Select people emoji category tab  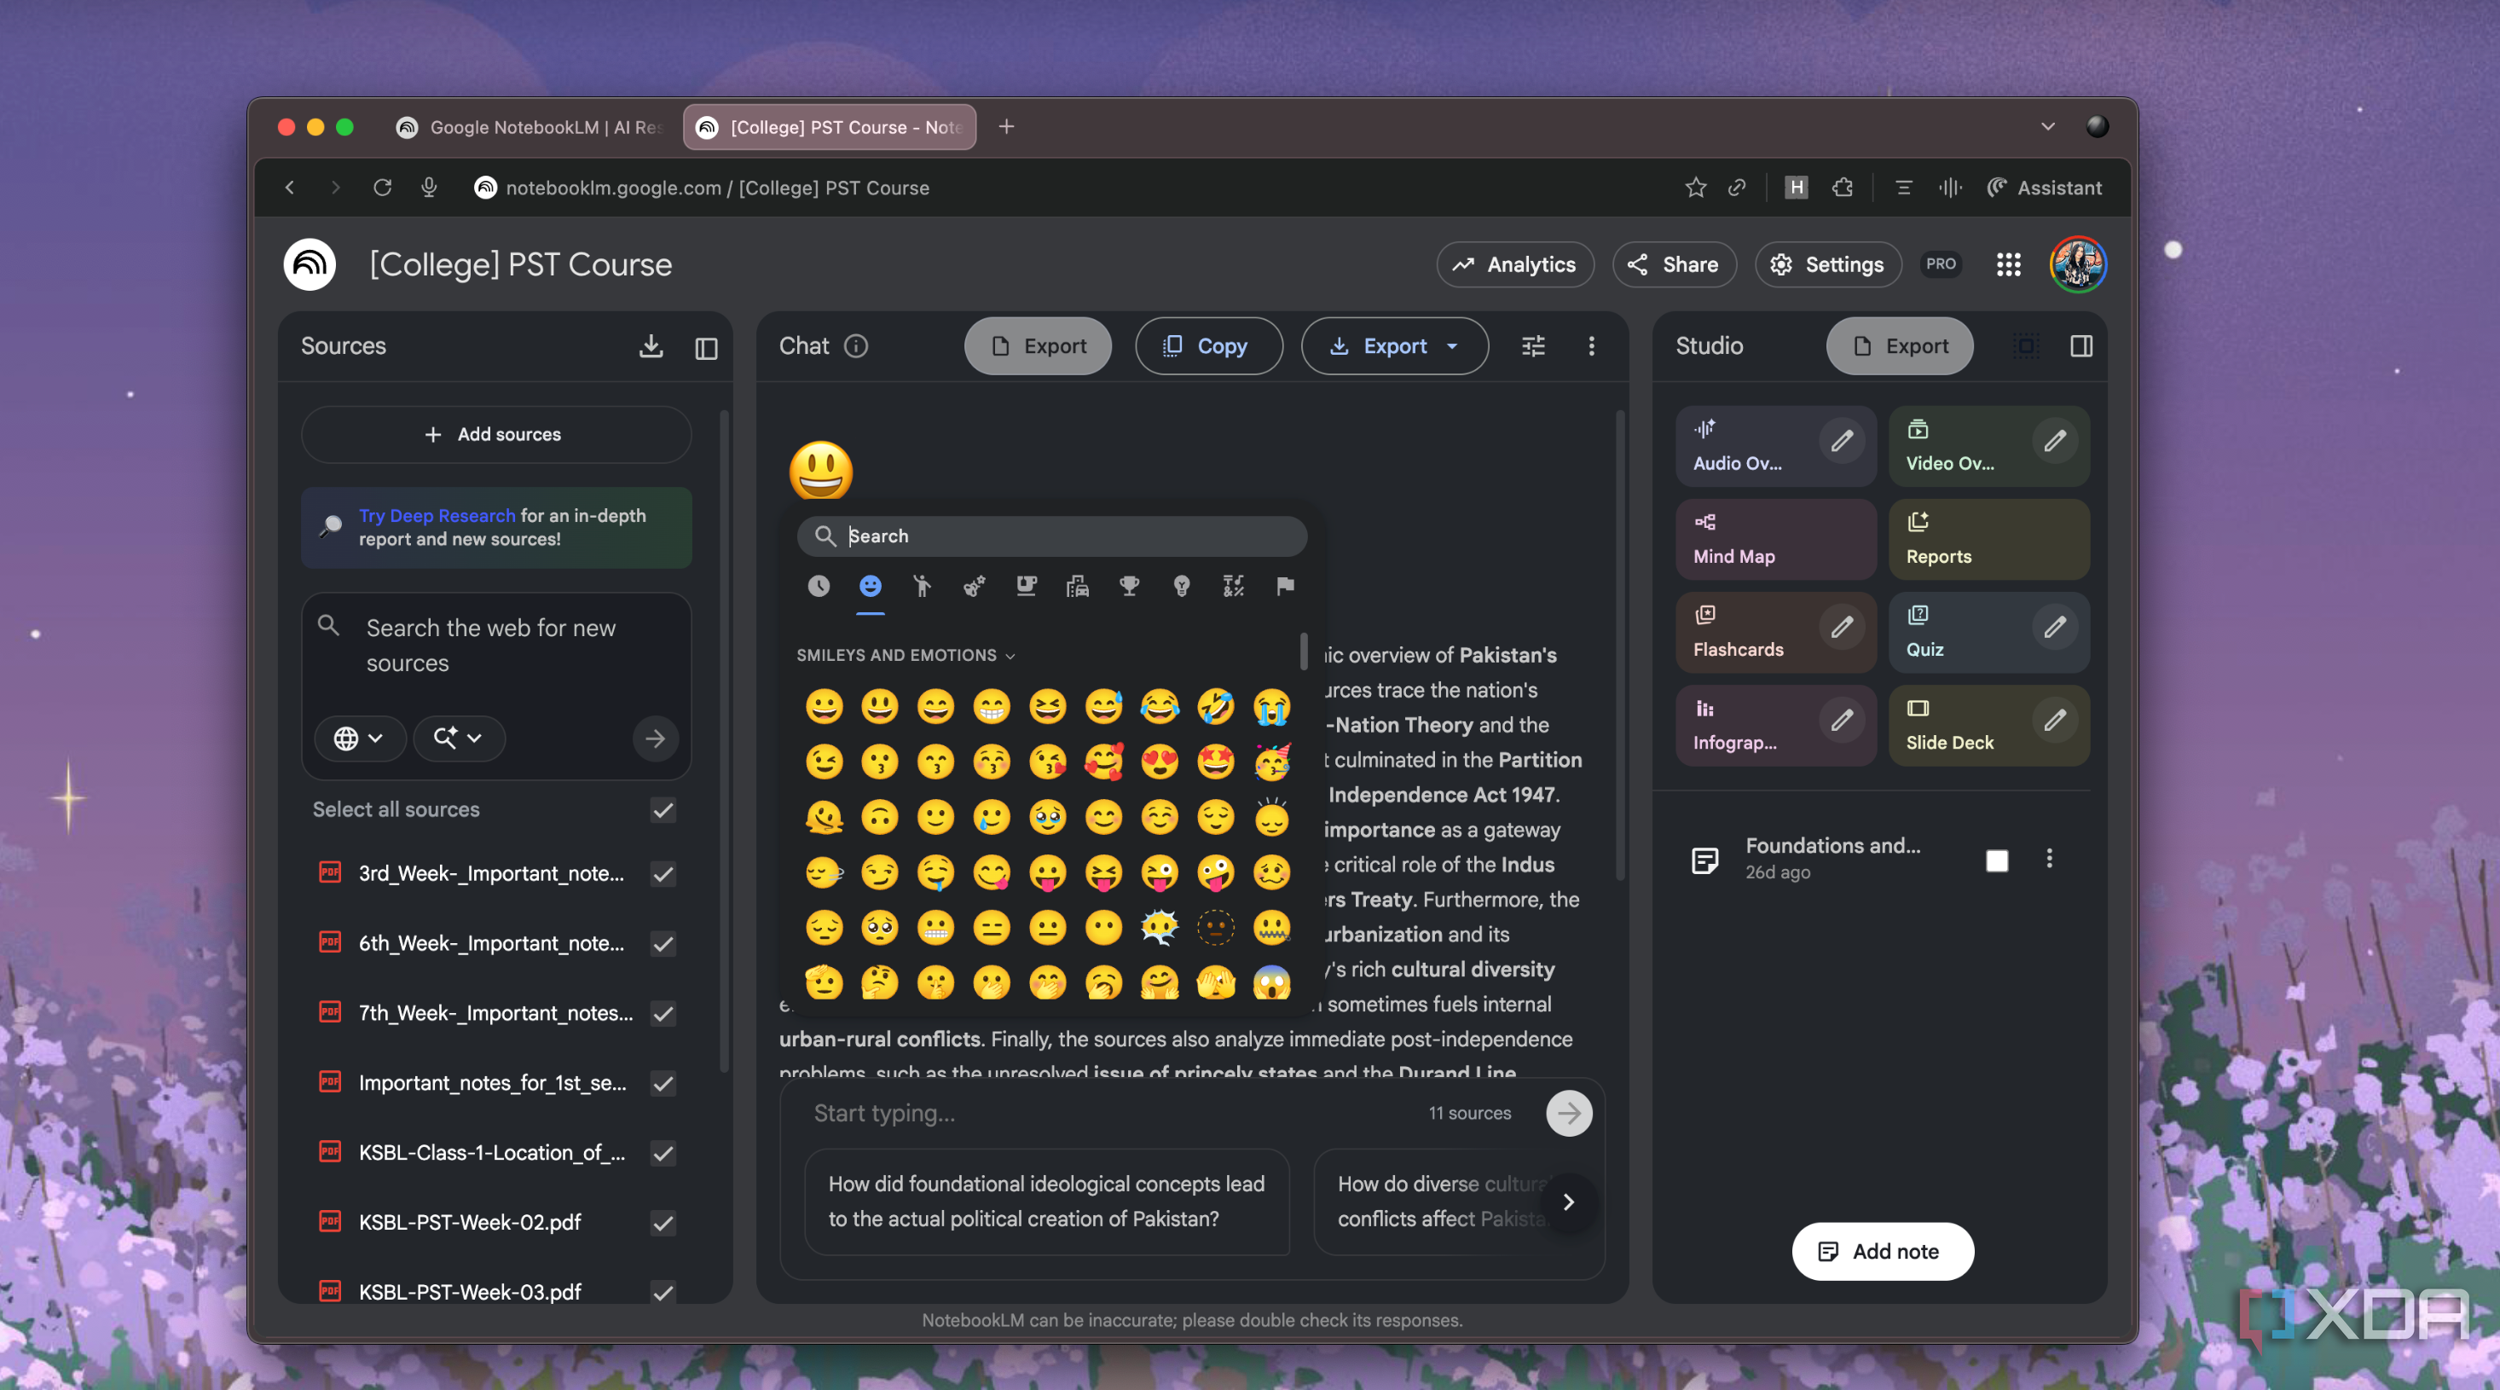point(922,585)
